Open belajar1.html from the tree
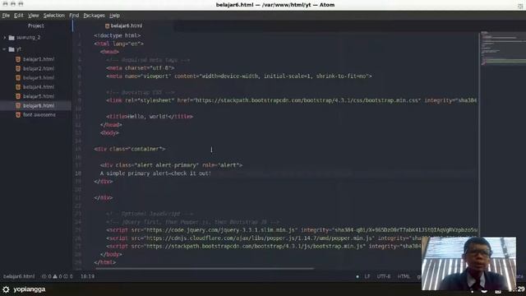Viewport: 526px width, 296px height. tap(39, 59)
